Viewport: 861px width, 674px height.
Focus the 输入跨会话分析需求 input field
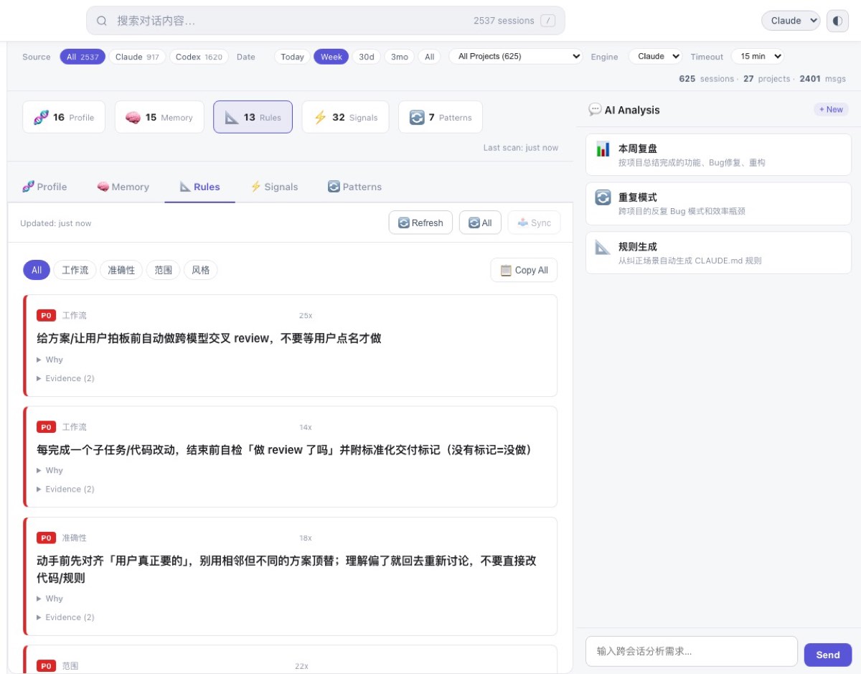692,651
